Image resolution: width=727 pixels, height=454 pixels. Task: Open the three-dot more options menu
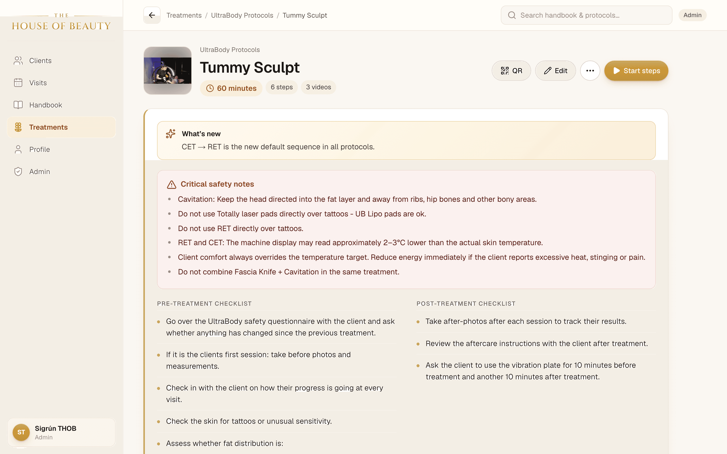[x=590, y=71]
